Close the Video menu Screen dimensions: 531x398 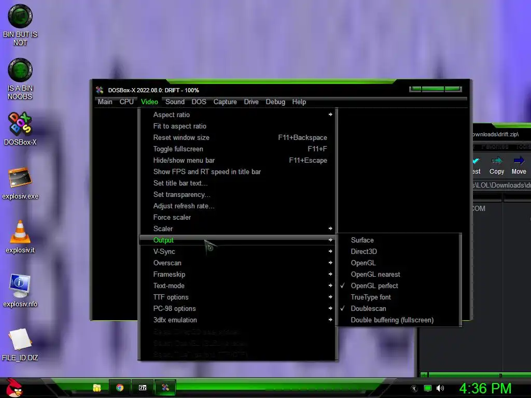[x=149, y=102]
